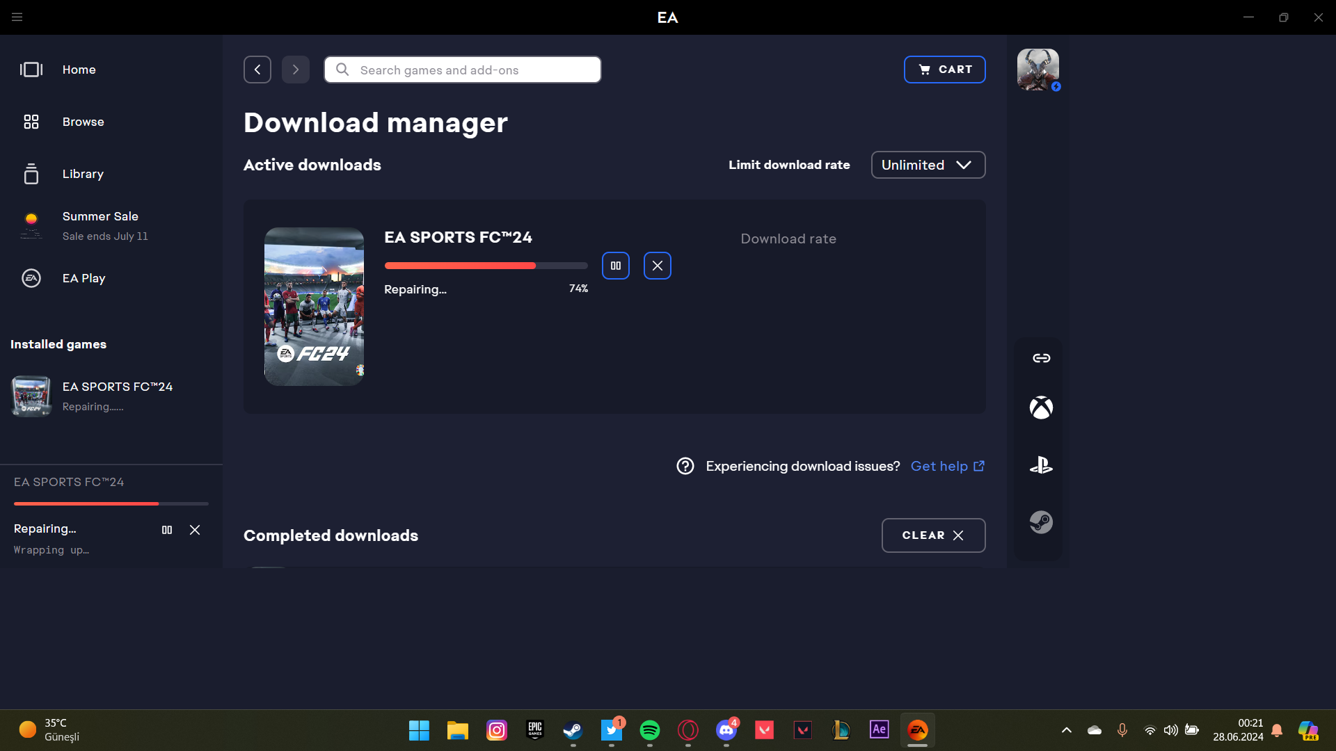Show hidden system tray icons
Image resolution: width=1336 pixels, height=751 pixels.
click(1066, 730)
